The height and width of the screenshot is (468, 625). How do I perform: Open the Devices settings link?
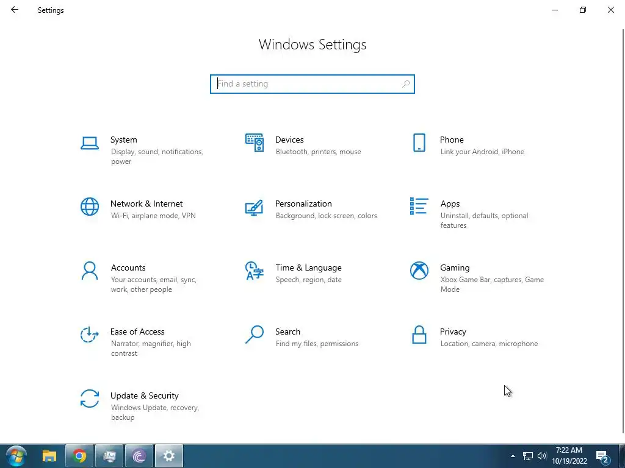tap(289, 140)
